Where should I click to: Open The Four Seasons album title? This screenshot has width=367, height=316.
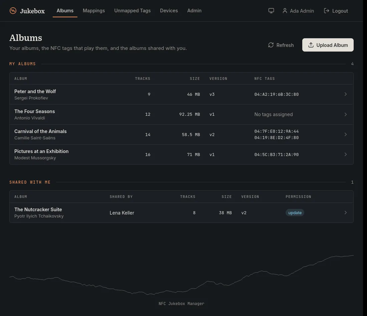click(35, 111)
